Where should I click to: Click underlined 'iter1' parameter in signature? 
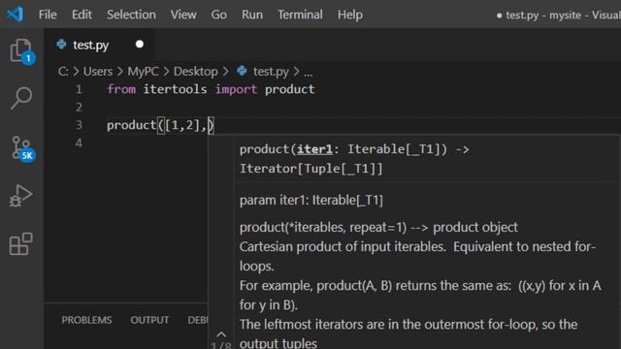coord(314,149)
